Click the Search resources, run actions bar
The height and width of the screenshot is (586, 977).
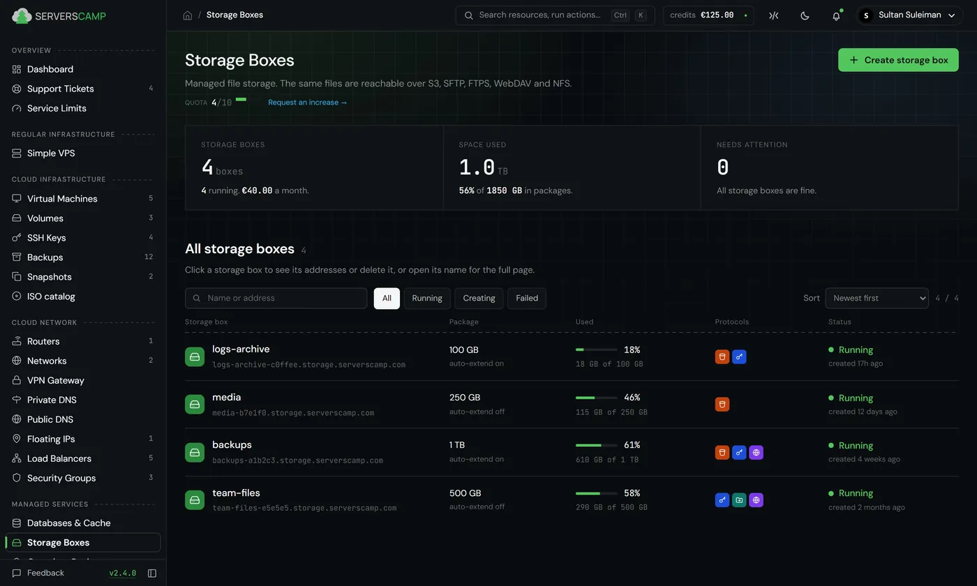[x=555, y=15]
